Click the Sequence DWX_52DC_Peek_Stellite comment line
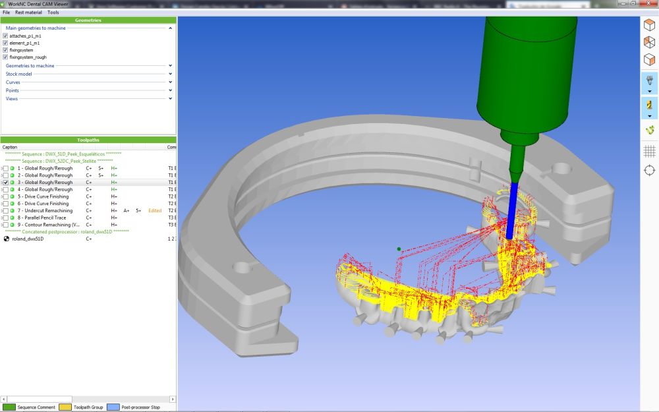 (x=59, y=161)
